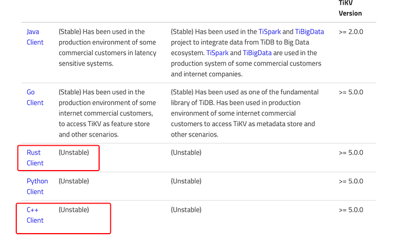Select the ">= 5.0.0" version in Go Client row
Image resolution: width=400 pixels, height=251 pixels.
(351, 92)
